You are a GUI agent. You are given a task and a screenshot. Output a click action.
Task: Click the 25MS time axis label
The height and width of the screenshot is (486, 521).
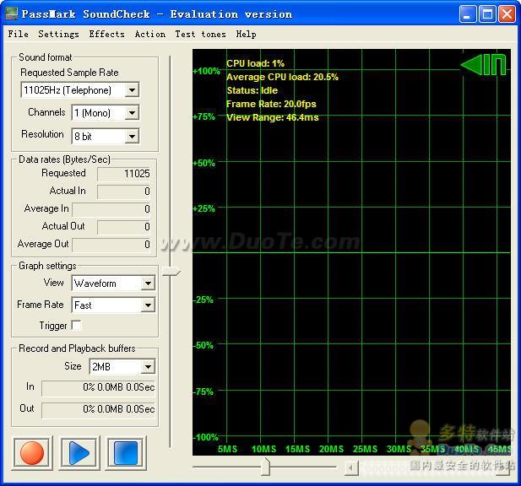point(365,449)
